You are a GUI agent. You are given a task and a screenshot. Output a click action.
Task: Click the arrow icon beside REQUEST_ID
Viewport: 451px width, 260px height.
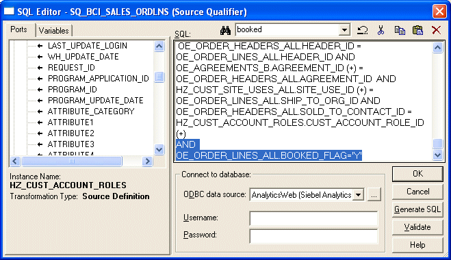pyautogui.click(x=40, y=68)
